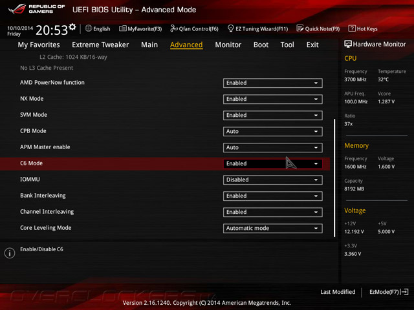This screenshot has width=414, height=310.
Task: Select the Bank Interleaving label
Action: click(43, 196)
